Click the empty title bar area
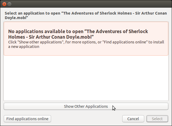172x126 pixels. 90,4
